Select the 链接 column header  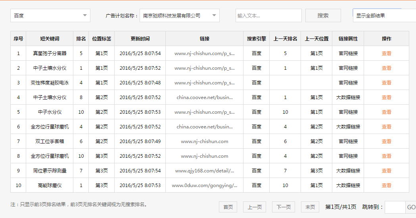(x=205, y=39)
